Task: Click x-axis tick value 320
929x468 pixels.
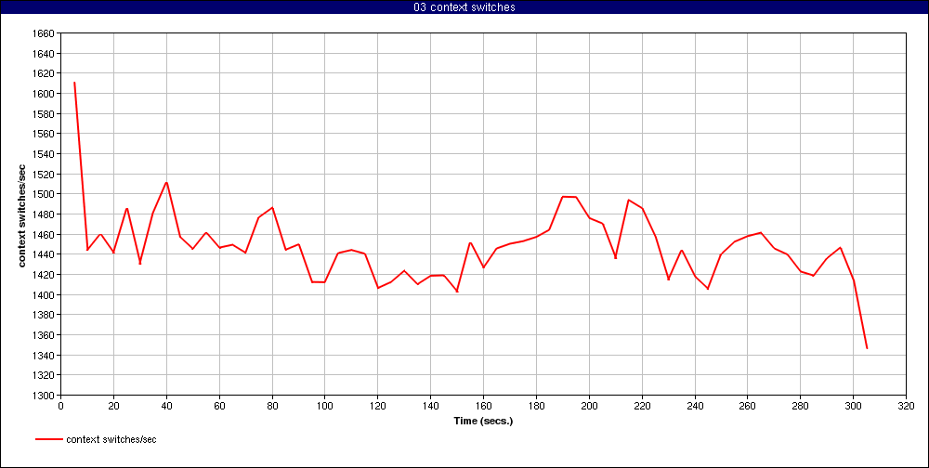Action: 906,406
